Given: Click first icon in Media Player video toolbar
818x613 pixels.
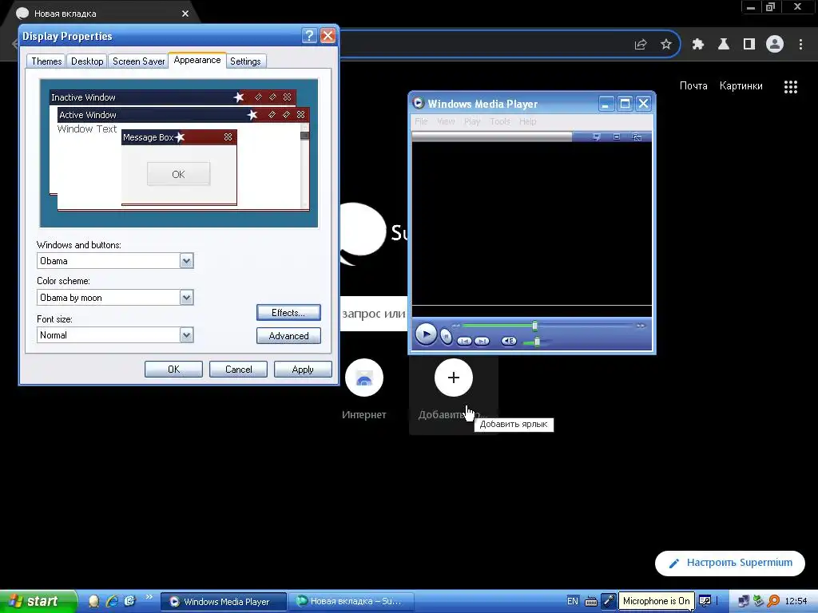Looking at the screenshot, I should pos(596,136).
